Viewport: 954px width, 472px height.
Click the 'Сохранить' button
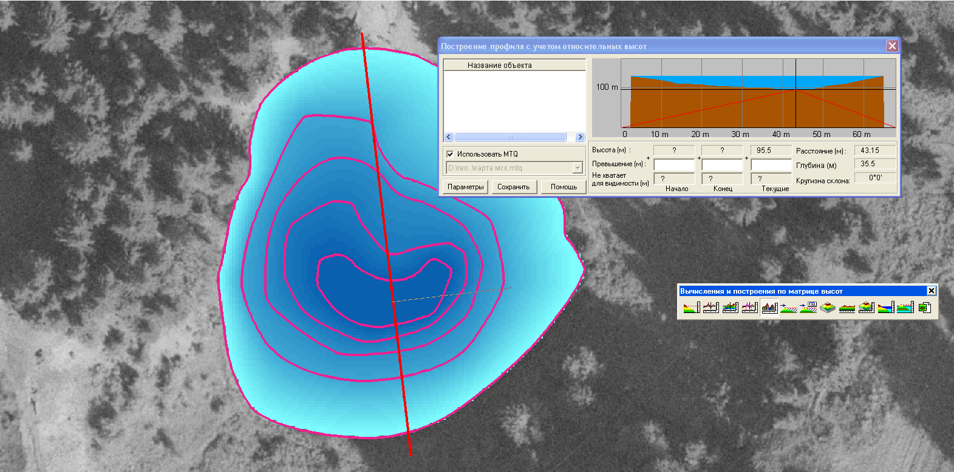click(x=514, y=187)
